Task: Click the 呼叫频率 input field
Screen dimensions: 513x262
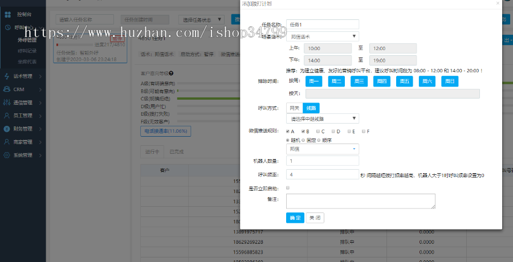Action: pyautogui.click(x=322, y=174)
